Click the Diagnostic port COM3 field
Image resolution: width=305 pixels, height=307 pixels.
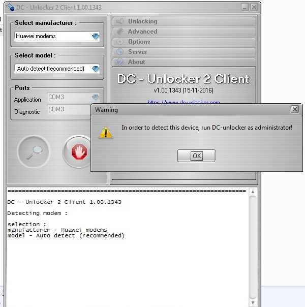[x=69, y=109]
